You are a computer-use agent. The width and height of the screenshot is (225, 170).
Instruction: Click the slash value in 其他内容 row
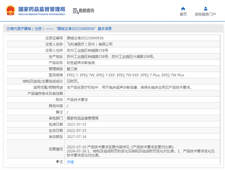point(67,106)
